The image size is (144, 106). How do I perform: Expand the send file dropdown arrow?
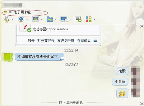(x=56, y=19)
